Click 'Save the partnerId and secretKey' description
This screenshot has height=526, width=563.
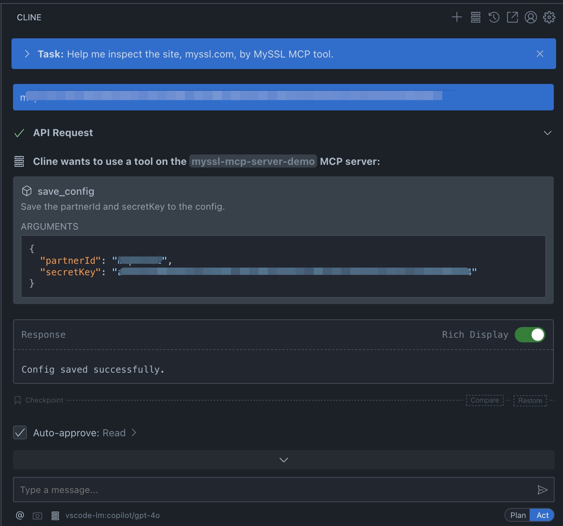123,207
